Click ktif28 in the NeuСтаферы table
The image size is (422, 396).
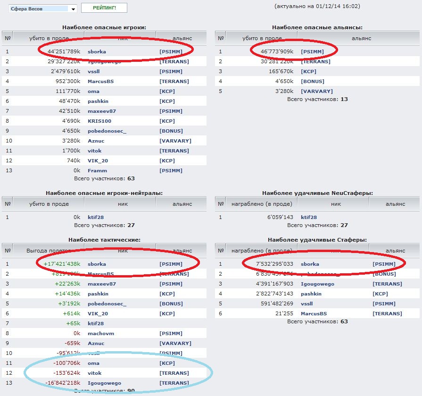tap(308, 218)
